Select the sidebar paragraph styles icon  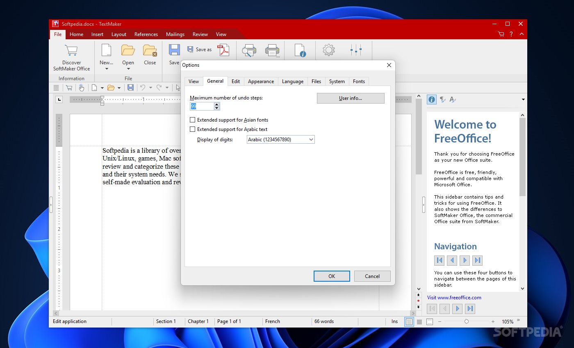tap(442, 99)
